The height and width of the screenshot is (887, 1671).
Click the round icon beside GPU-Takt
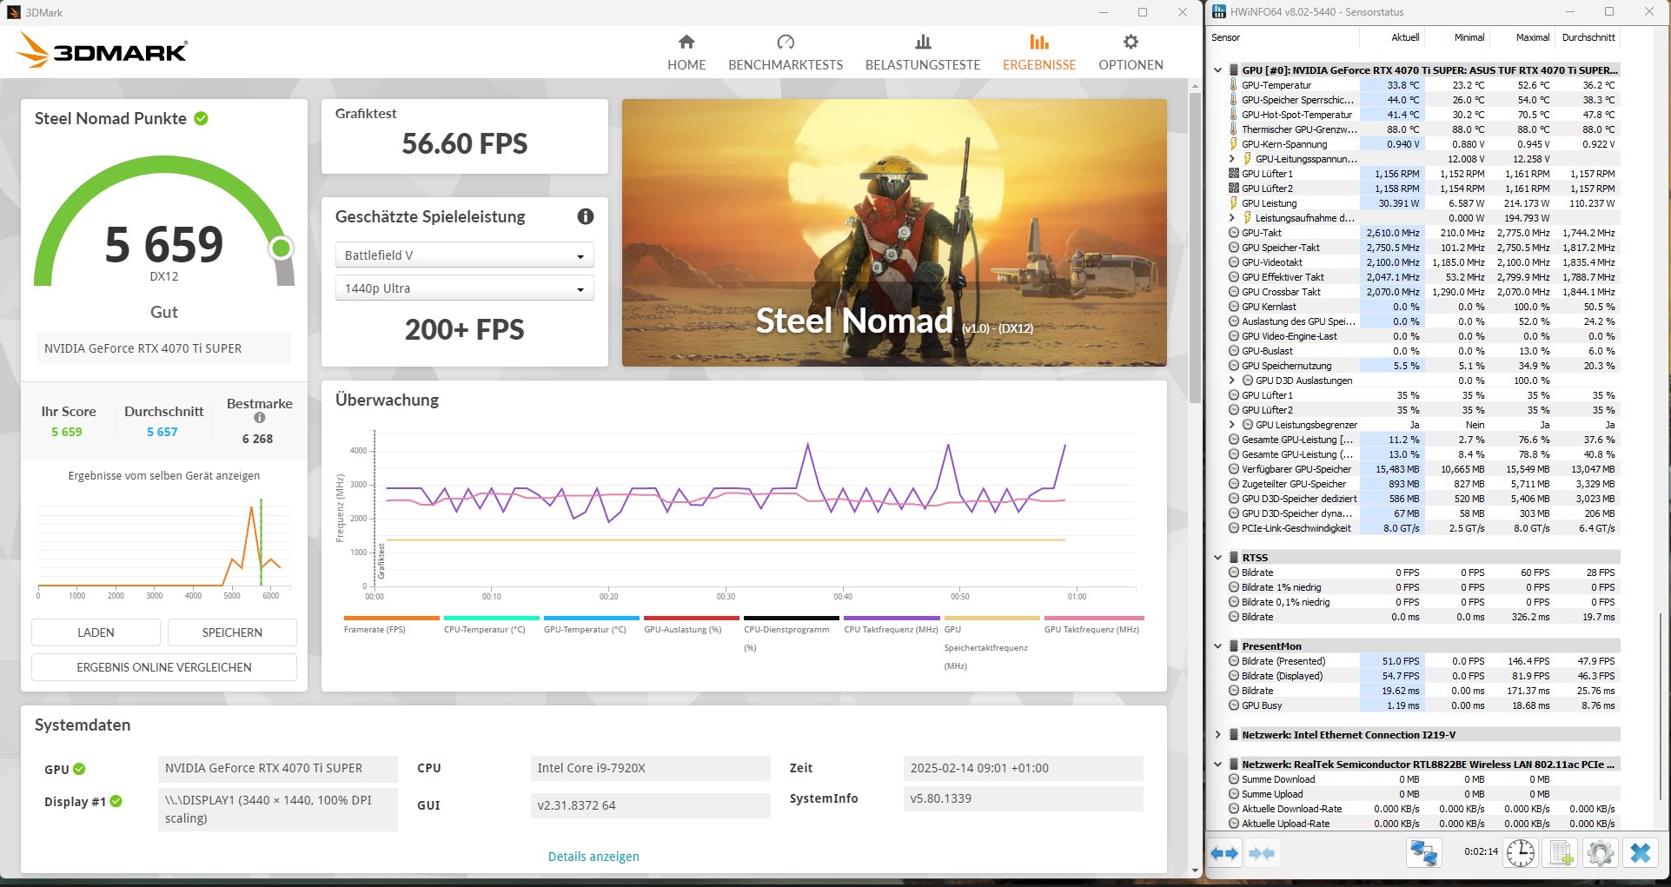pos(1233,233)
